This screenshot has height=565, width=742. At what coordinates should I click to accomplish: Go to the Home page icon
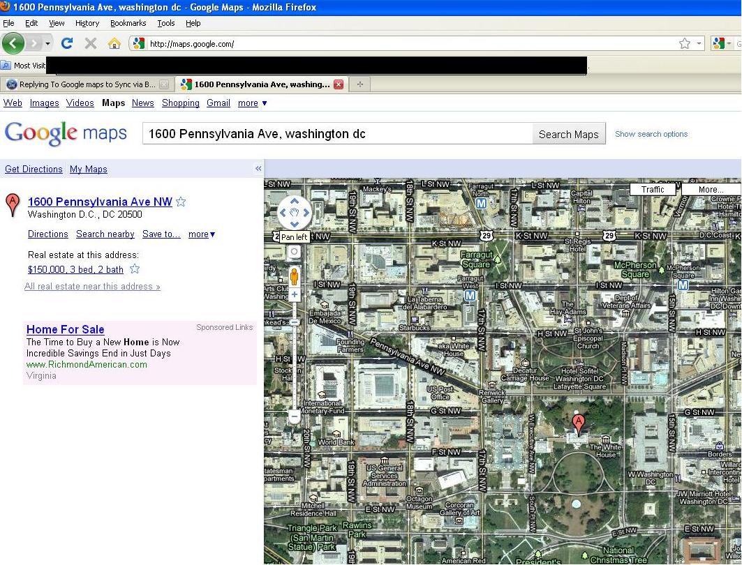click(x=114, y=43)
